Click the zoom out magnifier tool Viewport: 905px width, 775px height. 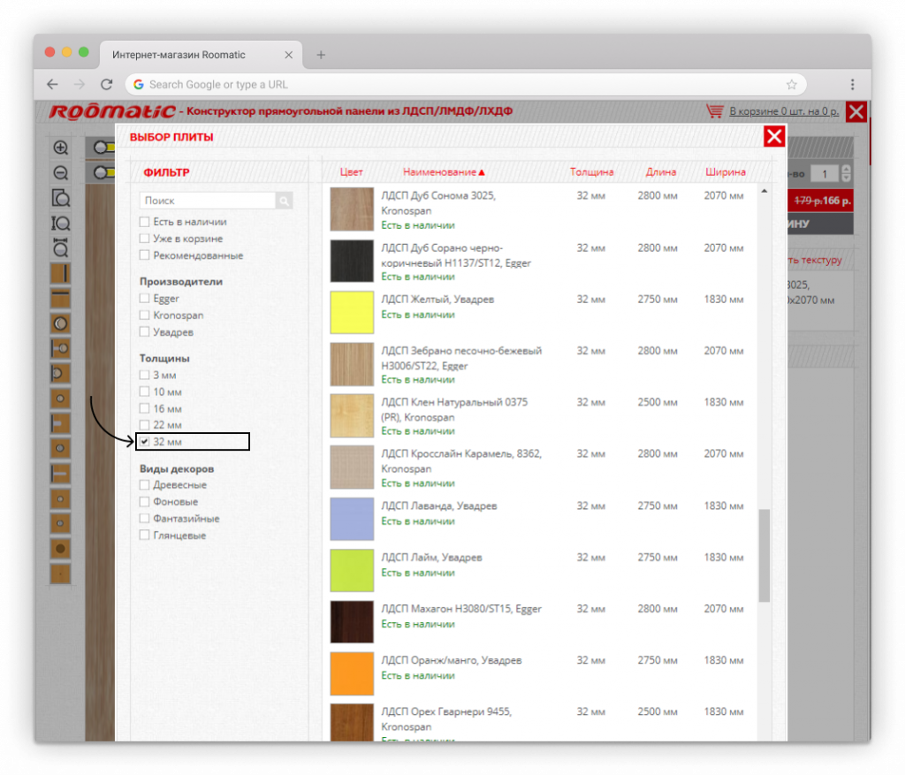pyautogui.click(x=60, y=172)
